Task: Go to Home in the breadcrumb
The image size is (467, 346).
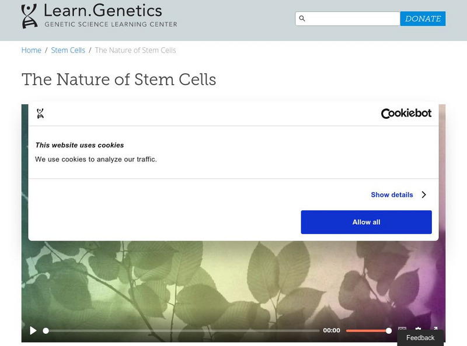Action: coord(32,50)
